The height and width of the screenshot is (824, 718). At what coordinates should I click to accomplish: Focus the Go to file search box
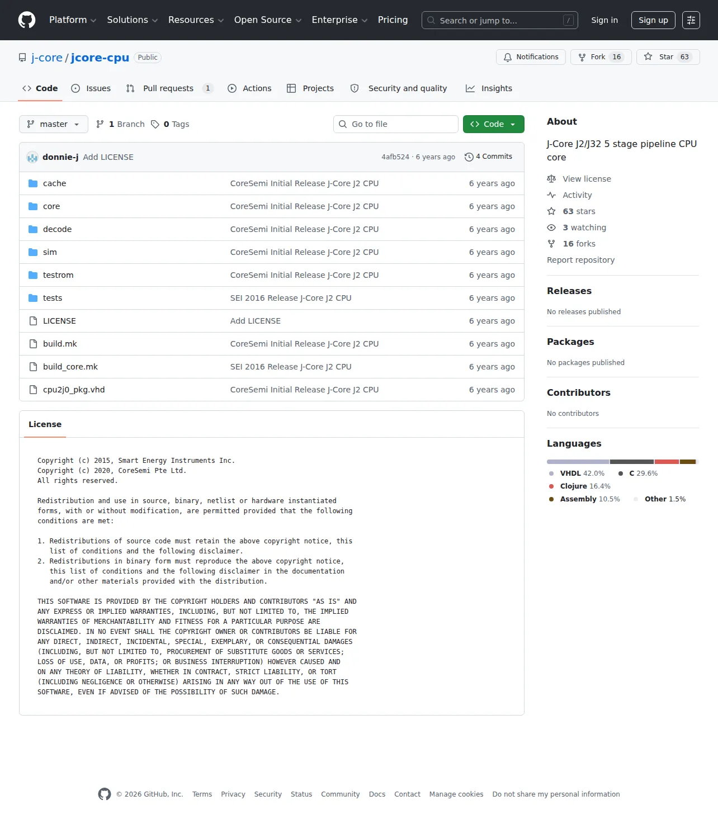tap(396, 124)
